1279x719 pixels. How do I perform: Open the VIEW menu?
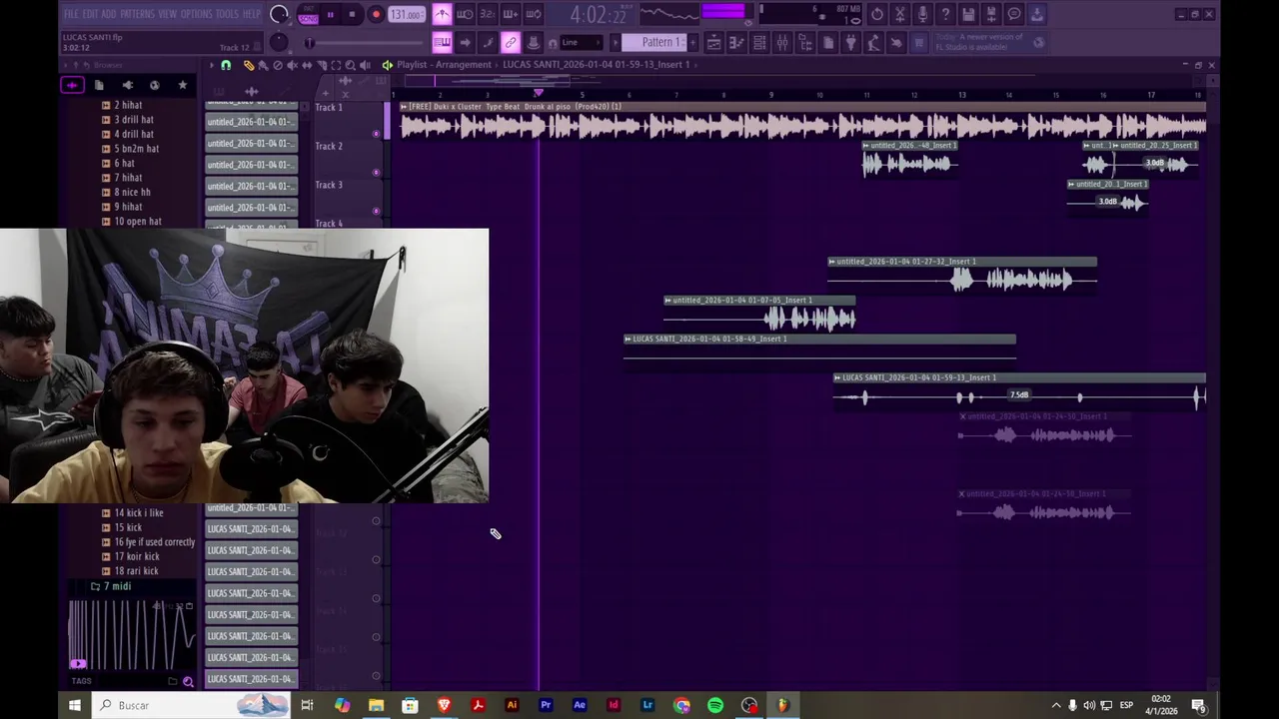pyautogui.click(x=167, y=14)
